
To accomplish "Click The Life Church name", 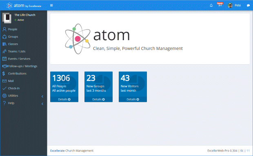I will click(24, 15).
